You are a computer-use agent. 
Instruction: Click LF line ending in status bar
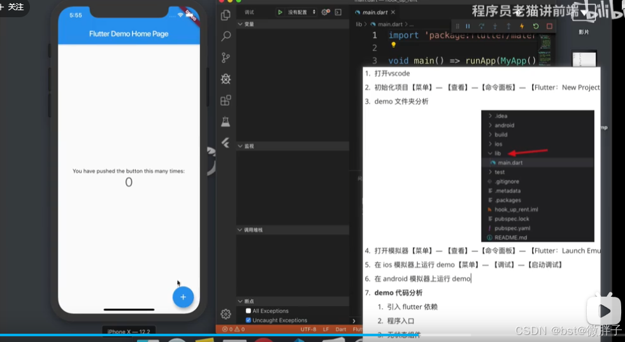pos(326,329)
